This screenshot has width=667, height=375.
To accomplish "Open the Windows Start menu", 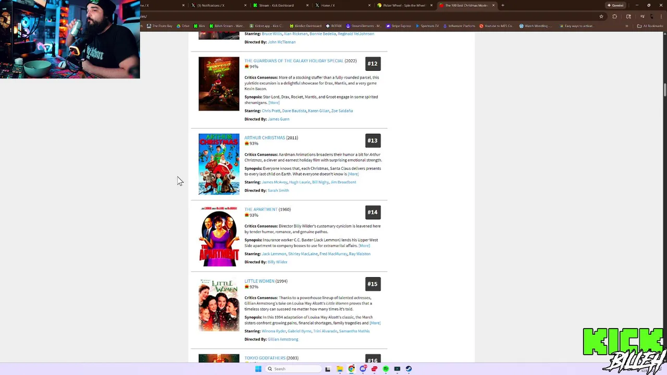I will [258, 369].
